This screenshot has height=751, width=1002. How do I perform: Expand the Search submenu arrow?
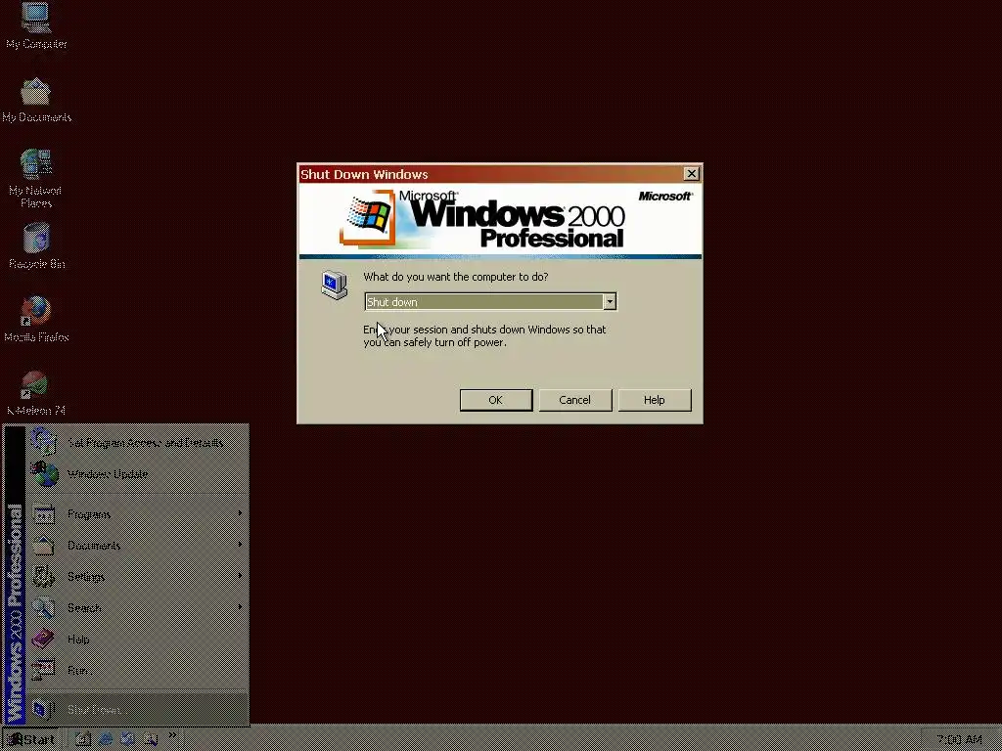[x=241, y=606]
